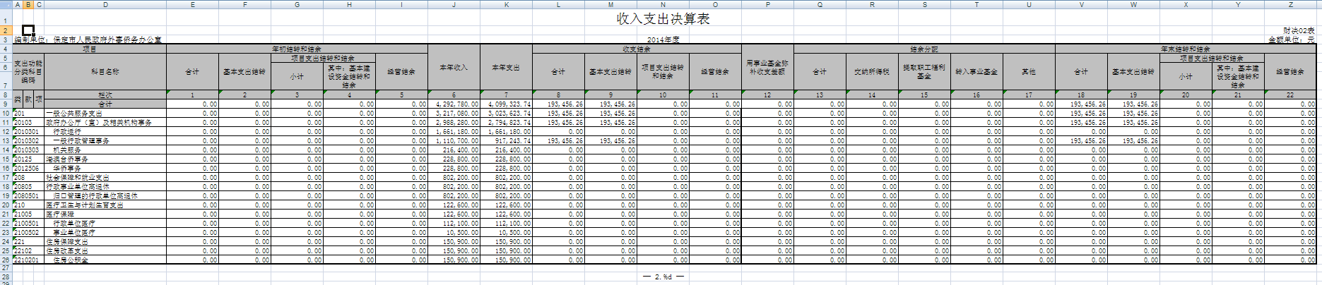Viewport: 1322px width, 285px height.
Task: Click the 提取职工福利基金 header cell
Action: tap(924, 71)
